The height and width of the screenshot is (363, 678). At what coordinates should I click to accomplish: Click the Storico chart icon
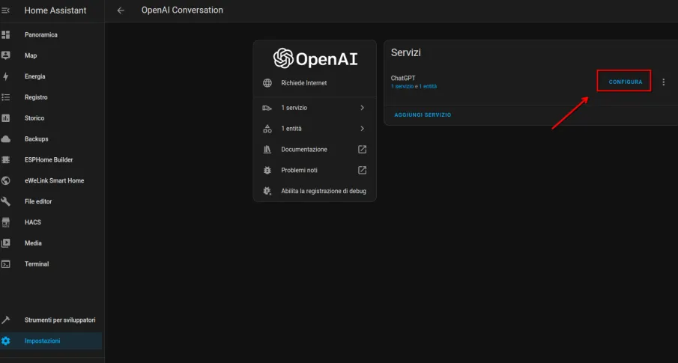coord(6,118)
